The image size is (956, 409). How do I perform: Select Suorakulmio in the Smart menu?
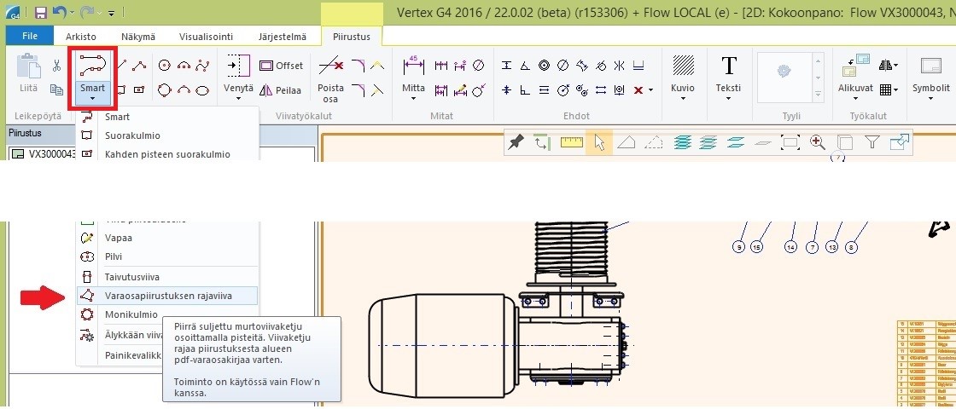[132, 135]
